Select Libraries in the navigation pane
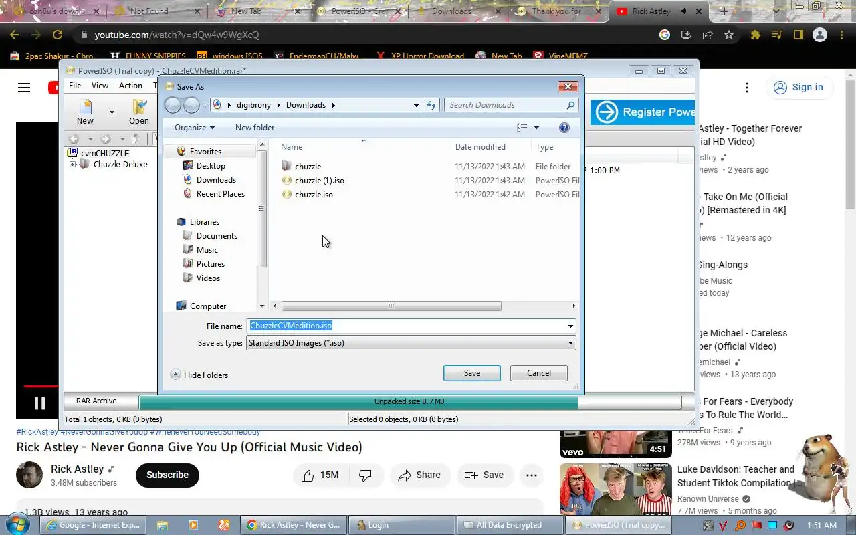Screen dimensions: 856x535 pos(204,222)
